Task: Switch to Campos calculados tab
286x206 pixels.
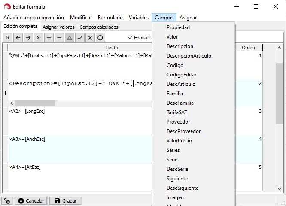Action: tap(99, 27)
